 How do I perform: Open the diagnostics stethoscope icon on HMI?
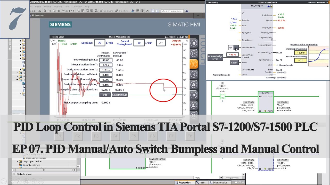coord(194,74)
